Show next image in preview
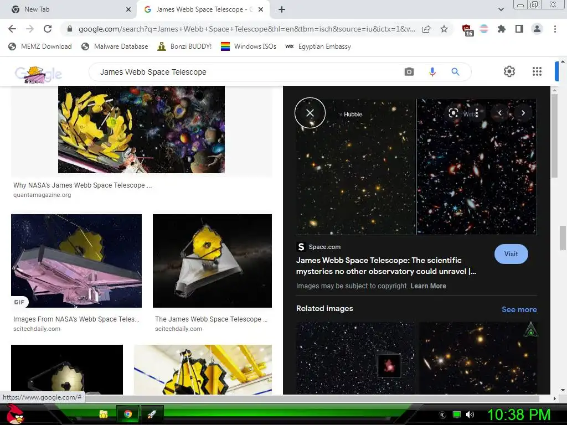The height and width of the screenshot is (425, 567). pos(523,113)
